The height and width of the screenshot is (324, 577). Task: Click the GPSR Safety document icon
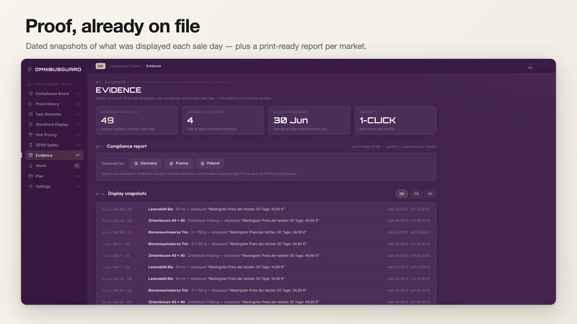[30, 145]
